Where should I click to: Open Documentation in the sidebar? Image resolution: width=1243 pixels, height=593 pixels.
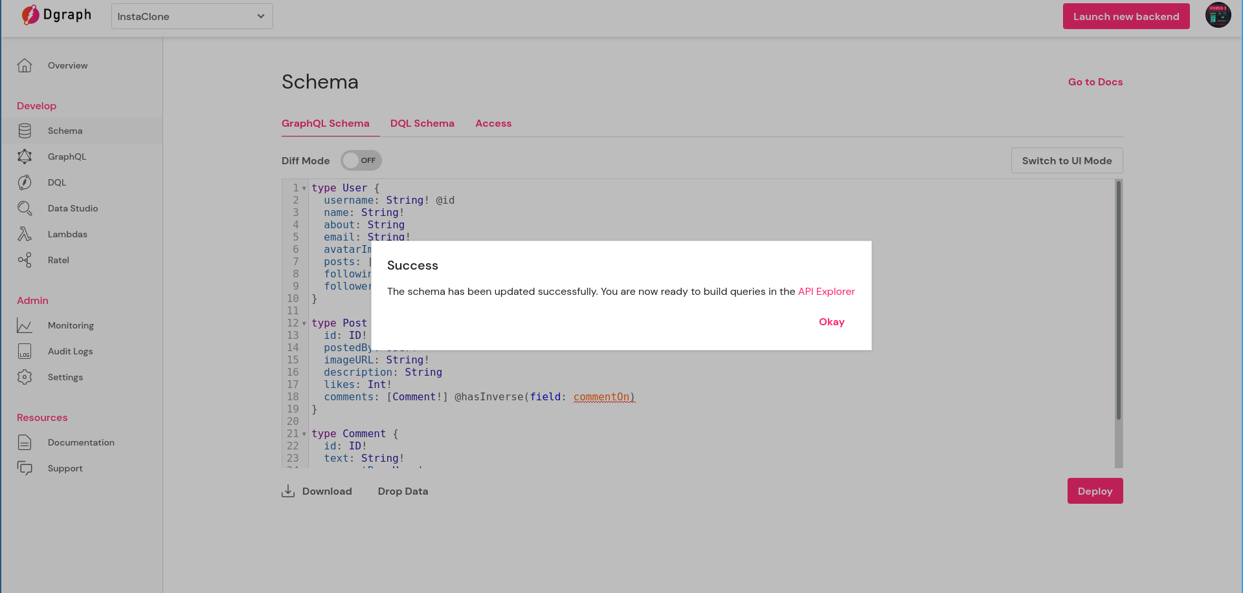coord(82,442)
